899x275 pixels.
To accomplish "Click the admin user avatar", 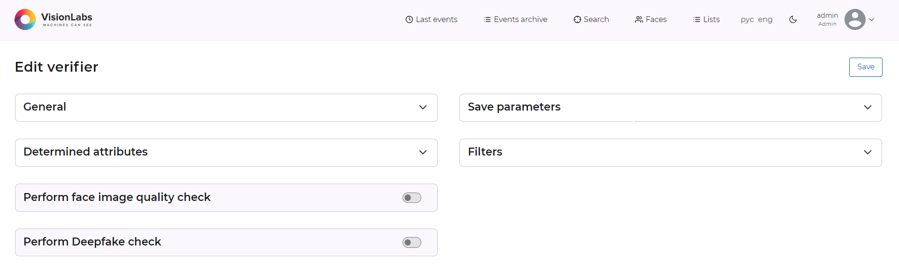I will [x=854, y=20].
